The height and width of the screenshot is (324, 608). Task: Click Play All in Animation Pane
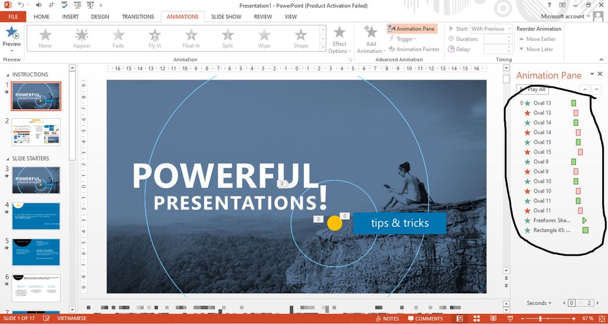[533, 90]
